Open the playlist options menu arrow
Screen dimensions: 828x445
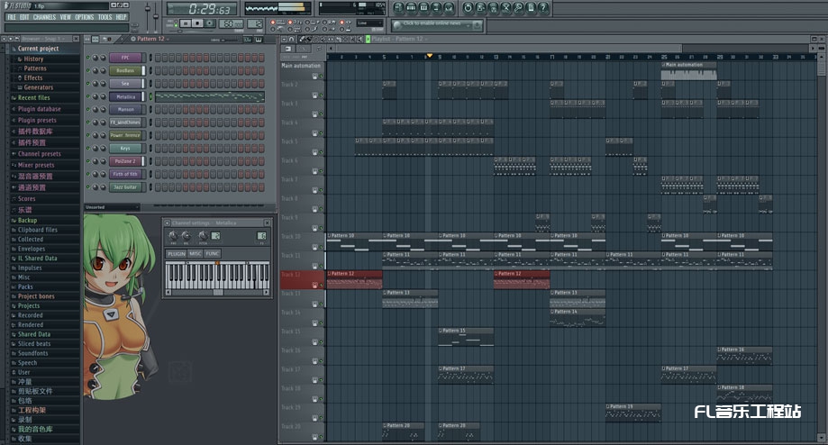pyautogui.click(x=284, y=39)
